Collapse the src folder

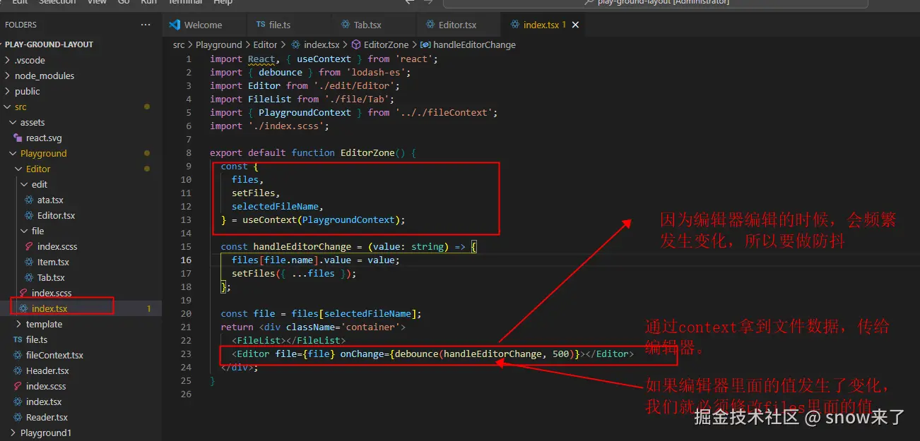(20, 107)
